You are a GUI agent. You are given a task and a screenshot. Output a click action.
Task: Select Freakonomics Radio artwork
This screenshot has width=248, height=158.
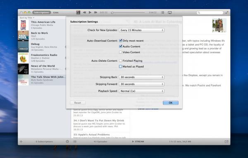click(23, 58)
